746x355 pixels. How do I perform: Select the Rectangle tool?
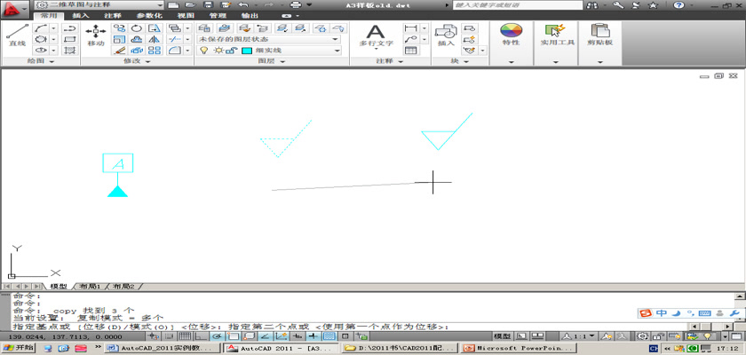point(70,39)
